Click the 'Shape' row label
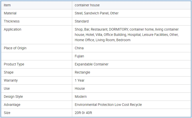The width and height of the screenshot is (192, 118). click(x=9, y=72)
